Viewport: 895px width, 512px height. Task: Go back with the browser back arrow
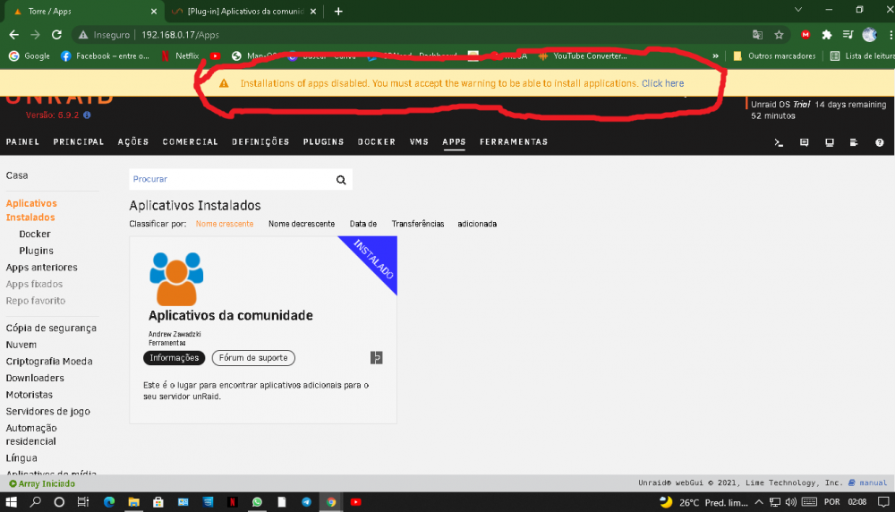click(x=13, y=35)
